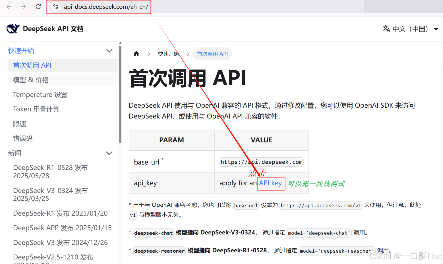Click the api_key parameter cell
The height and width of the screenshot is (264, 443).
tap(172, 183)
